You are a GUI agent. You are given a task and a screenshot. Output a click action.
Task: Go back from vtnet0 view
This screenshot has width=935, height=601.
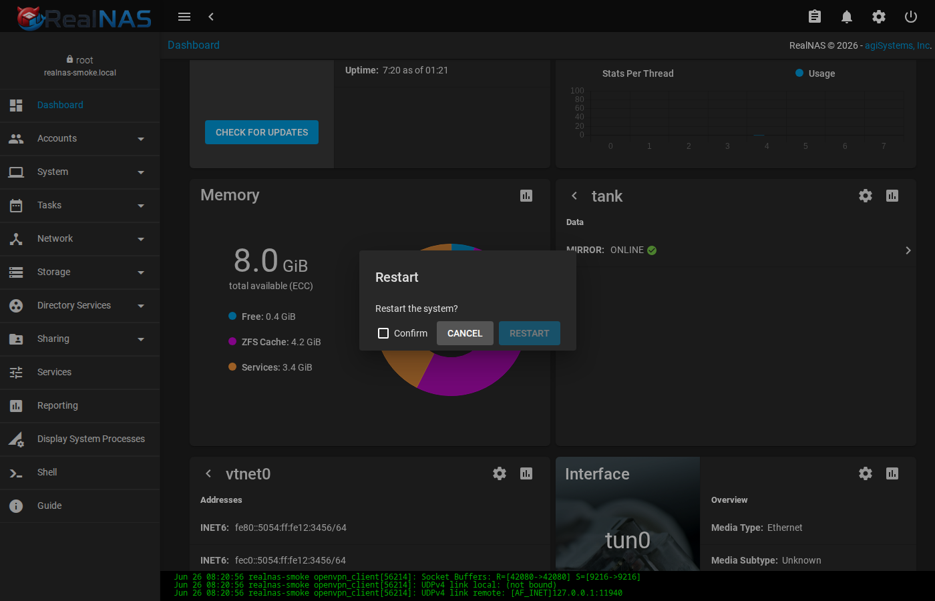coord(208,473)
